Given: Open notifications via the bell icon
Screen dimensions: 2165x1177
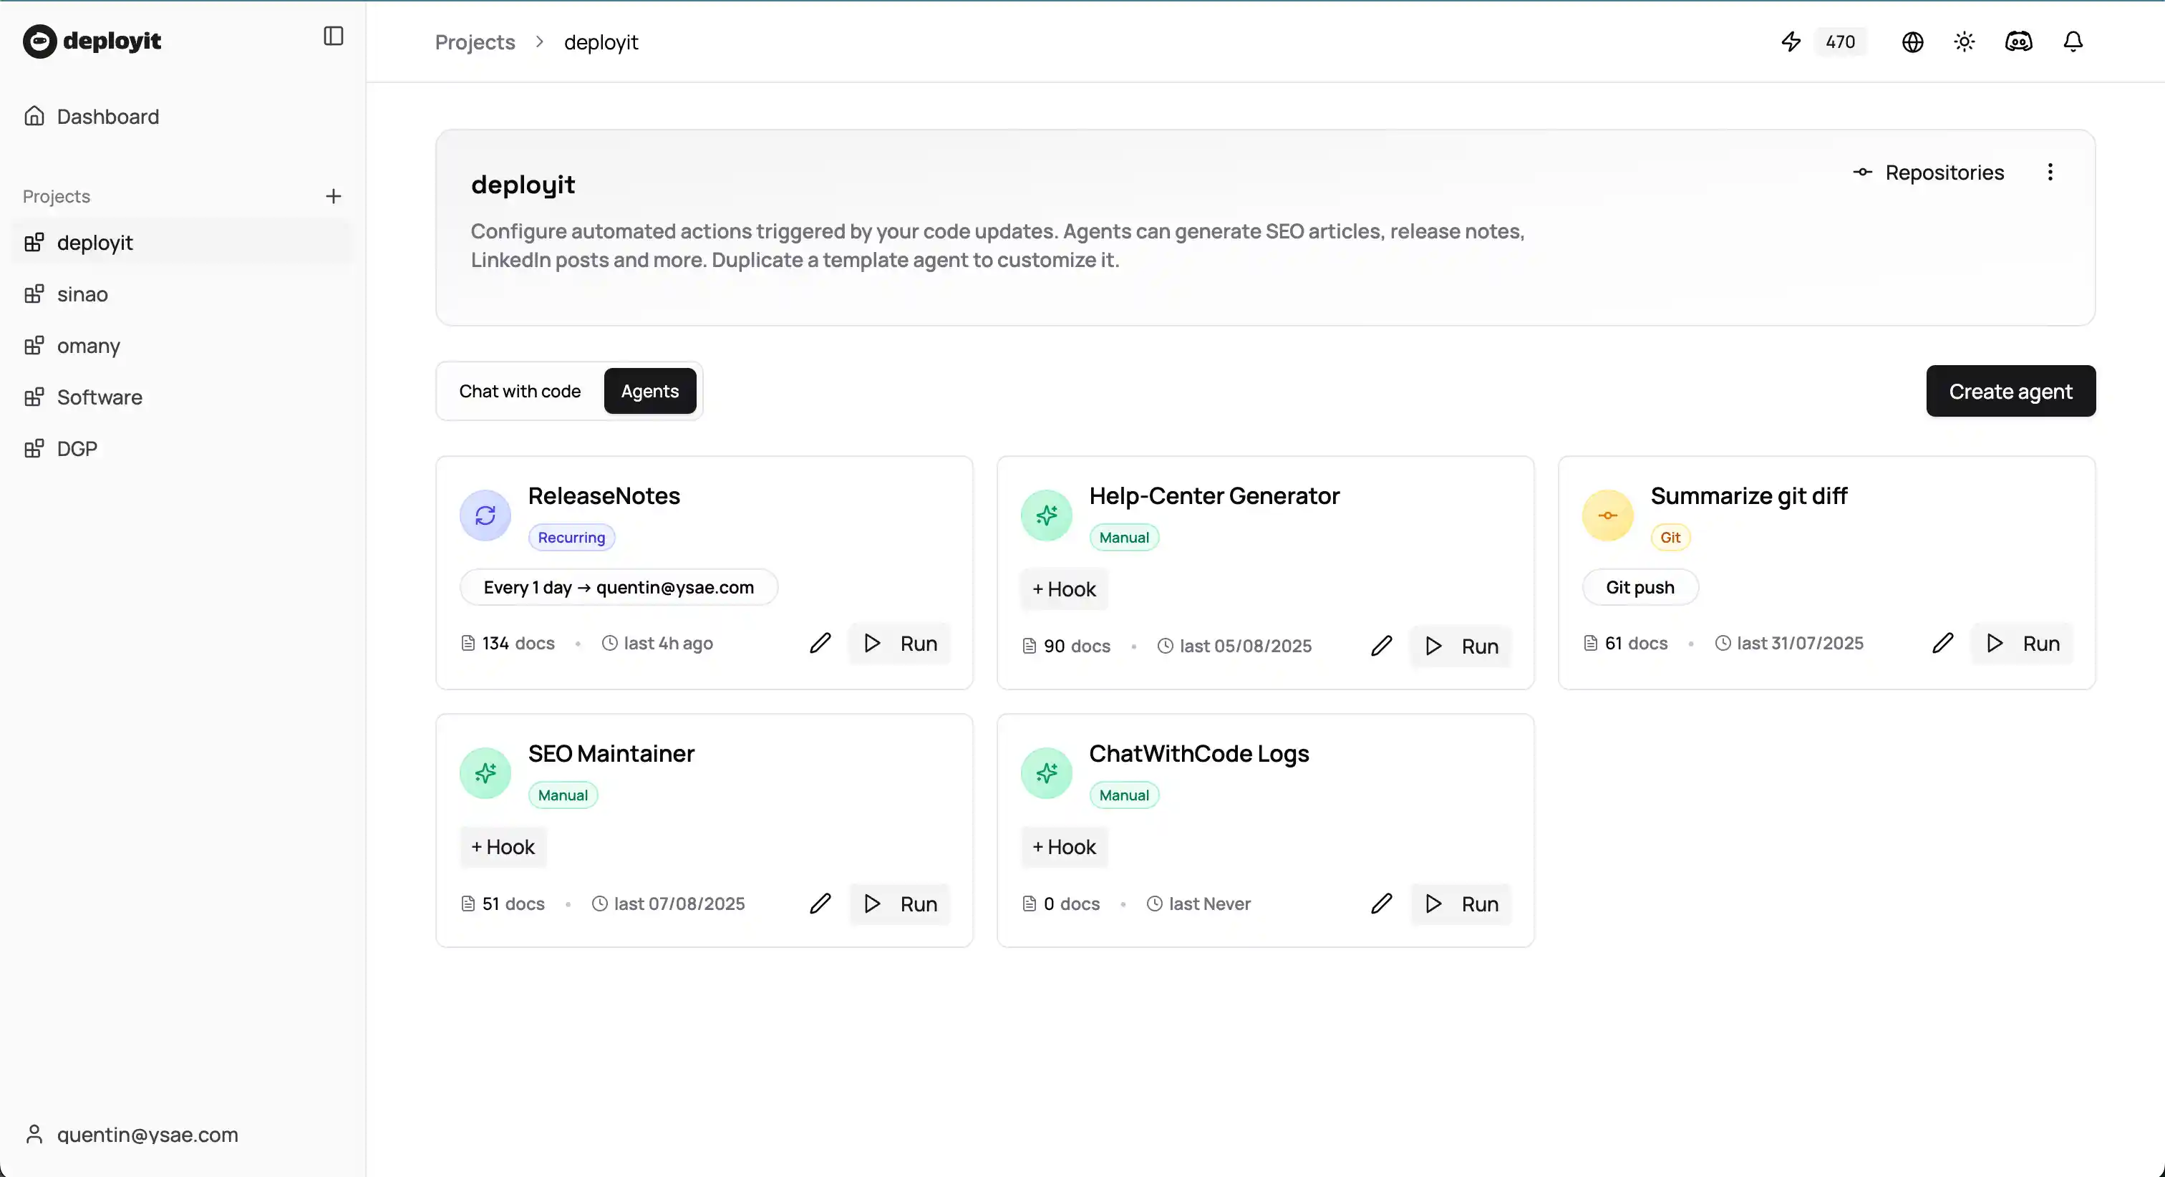Looking at the screenshot, I should pyautogui.click(x=2072, y=42).
